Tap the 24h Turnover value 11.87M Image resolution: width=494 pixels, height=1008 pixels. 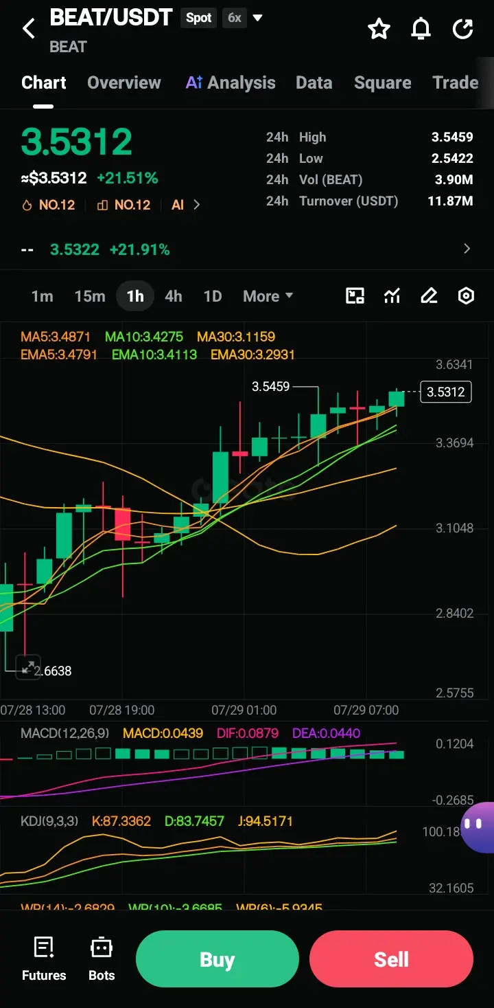pos(451,201)
